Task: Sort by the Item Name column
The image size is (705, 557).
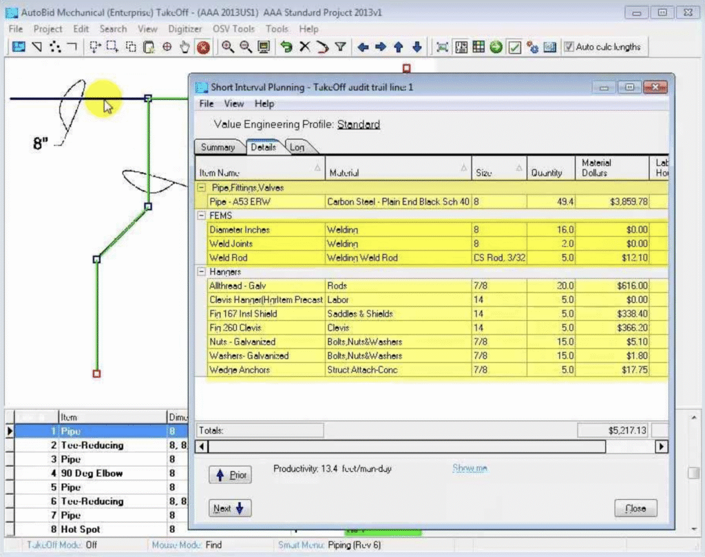Action: [x=260, y=169]
